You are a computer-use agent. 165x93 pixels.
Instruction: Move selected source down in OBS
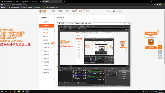(x=83, y=83)
